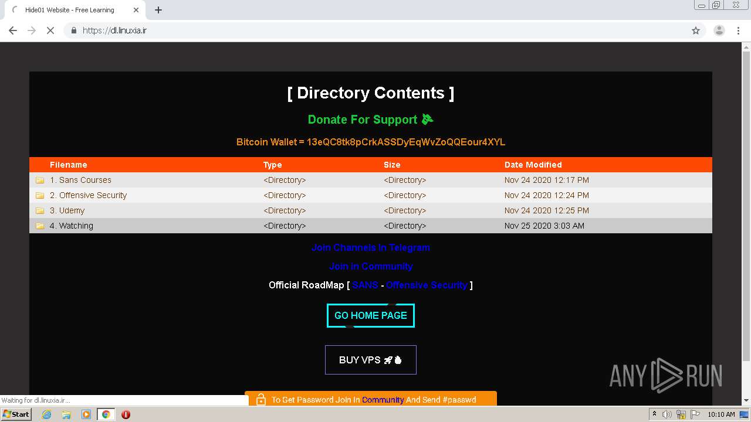751x422 pixels.
Task: Click folder icon for Watching
Action: tap(40, 226)
